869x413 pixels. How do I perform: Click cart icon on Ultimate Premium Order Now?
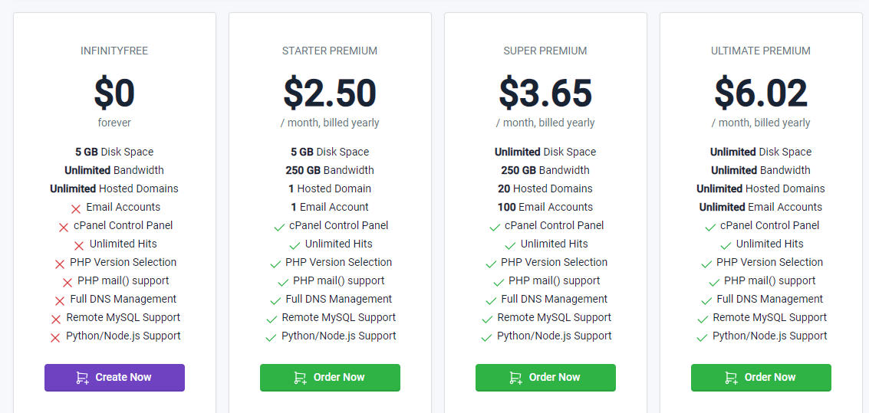(x=731, y=378)
